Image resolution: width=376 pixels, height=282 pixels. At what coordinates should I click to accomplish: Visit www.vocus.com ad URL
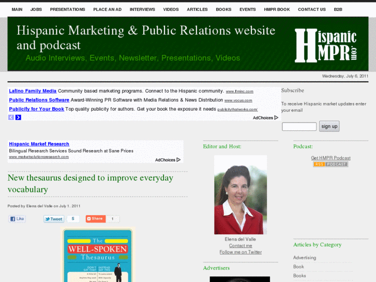[x=238, y=100]
